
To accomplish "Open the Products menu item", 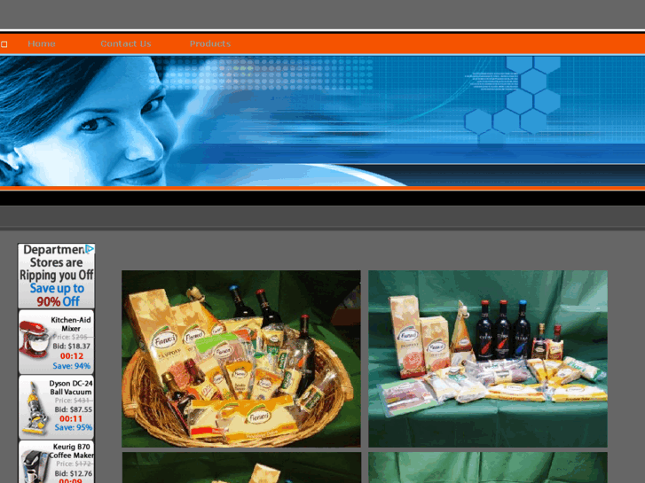I will click(x=210, y=43).
